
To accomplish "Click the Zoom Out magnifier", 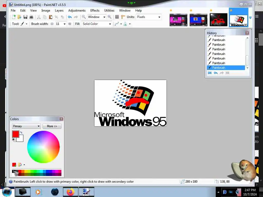I will (84, 17).
